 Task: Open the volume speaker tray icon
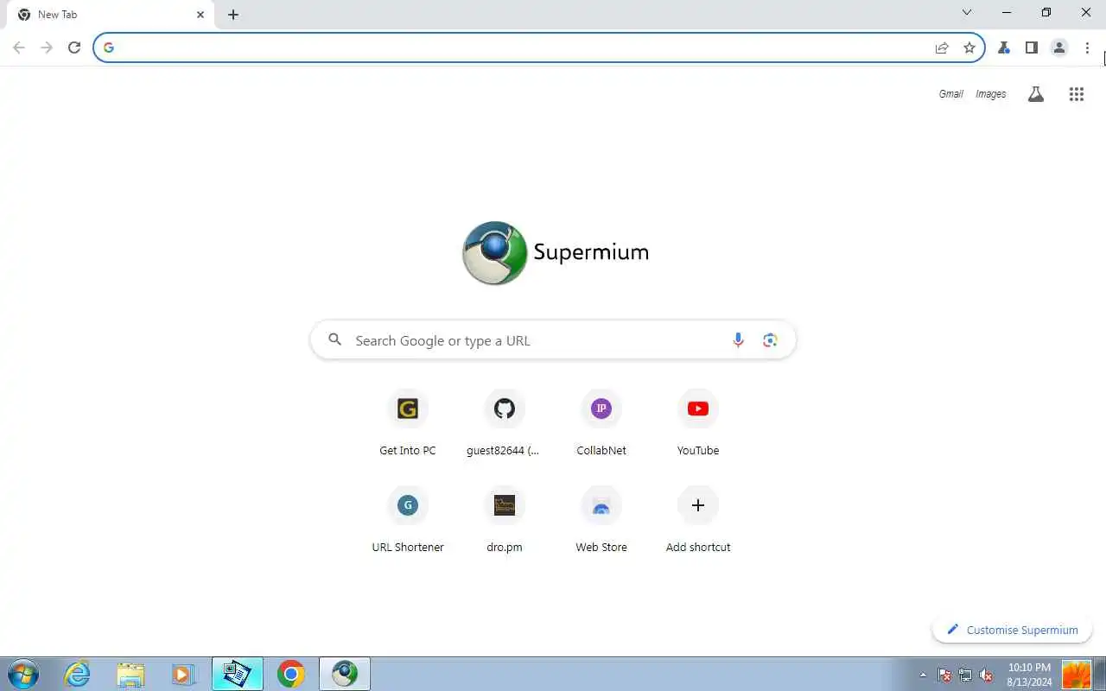pyautogui.click(x=986, y=675)
